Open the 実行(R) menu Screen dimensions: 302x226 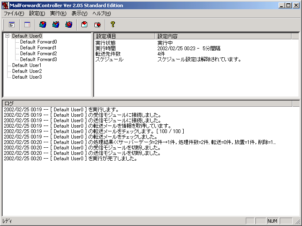(x=58, y=13)
